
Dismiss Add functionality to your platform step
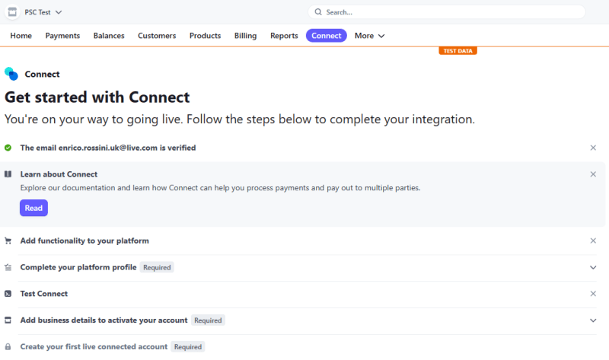point(593,241)
